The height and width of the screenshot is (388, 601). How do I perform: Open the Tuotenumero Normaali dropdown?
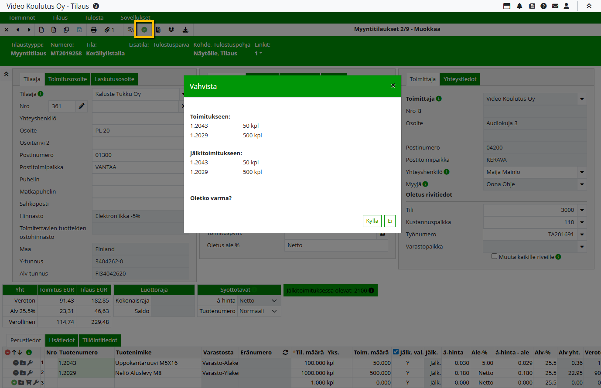tap(274, 311)
